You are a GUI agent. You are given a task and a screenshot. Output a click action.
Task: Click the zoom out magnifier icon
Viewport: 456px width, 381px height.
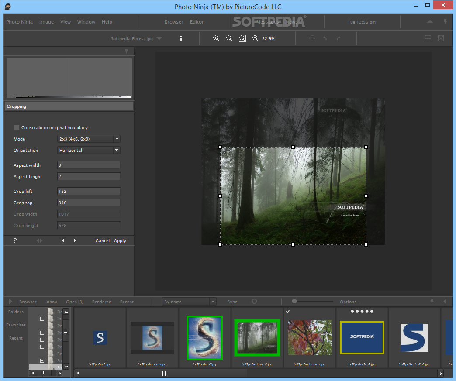229,38
